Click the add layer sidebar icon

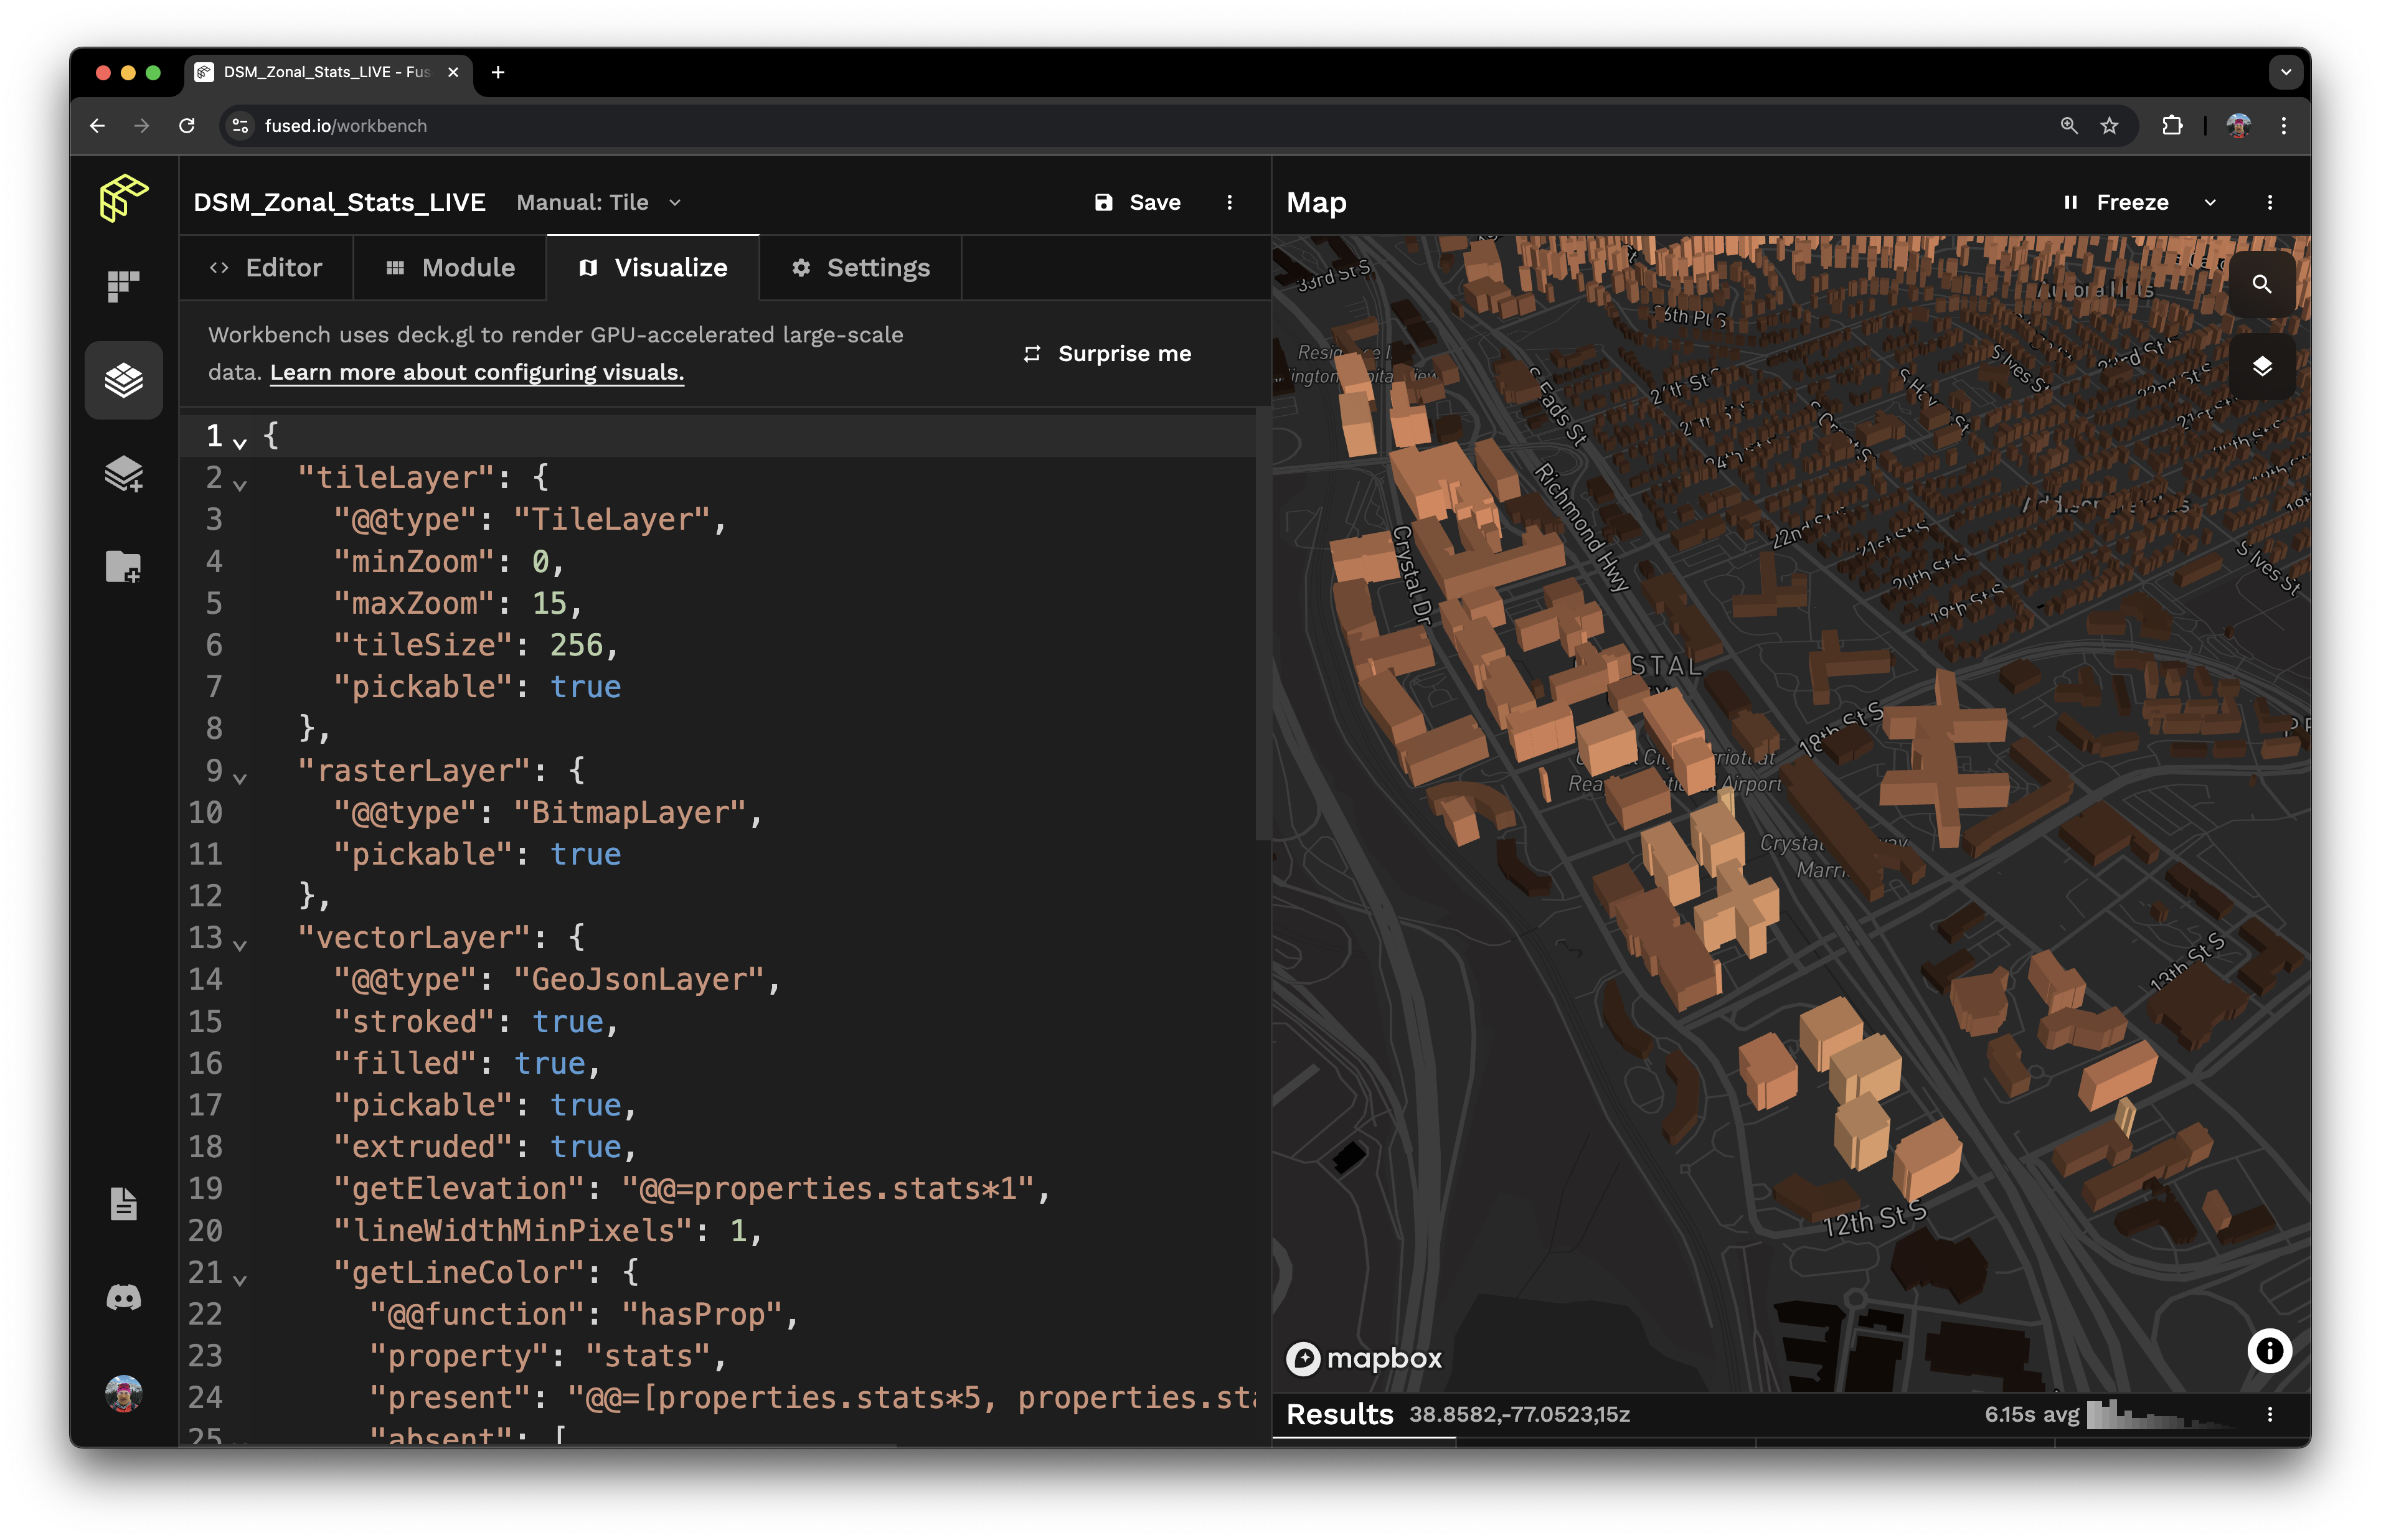point(123,474)
